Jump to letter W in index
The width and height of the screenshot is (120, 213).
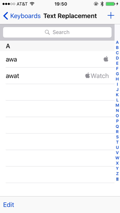117,158
